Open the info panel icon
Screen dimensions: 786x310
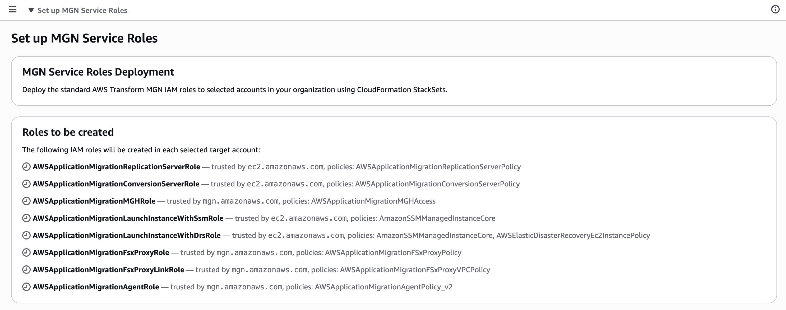[775, 10]
